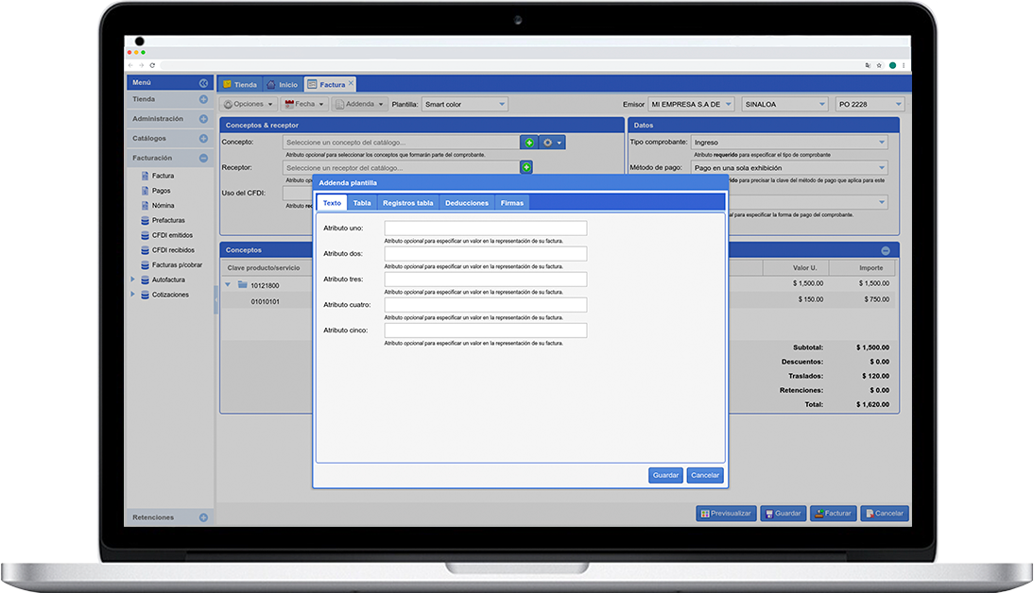
Task: Click the browser bookmark star icon
Action: [x=879, y=65]
